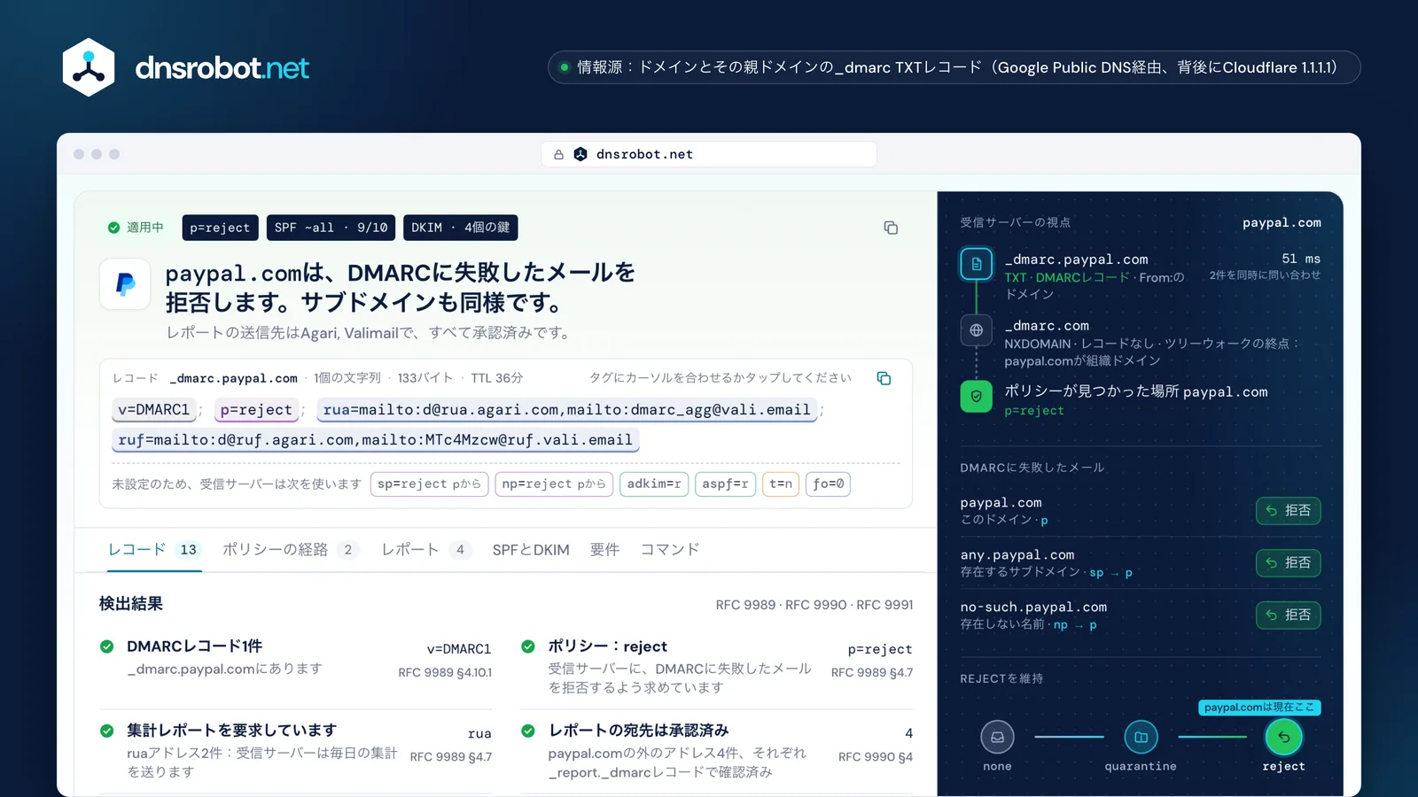Click the _dmarc.paypal.com document icon

coord(976,264)
